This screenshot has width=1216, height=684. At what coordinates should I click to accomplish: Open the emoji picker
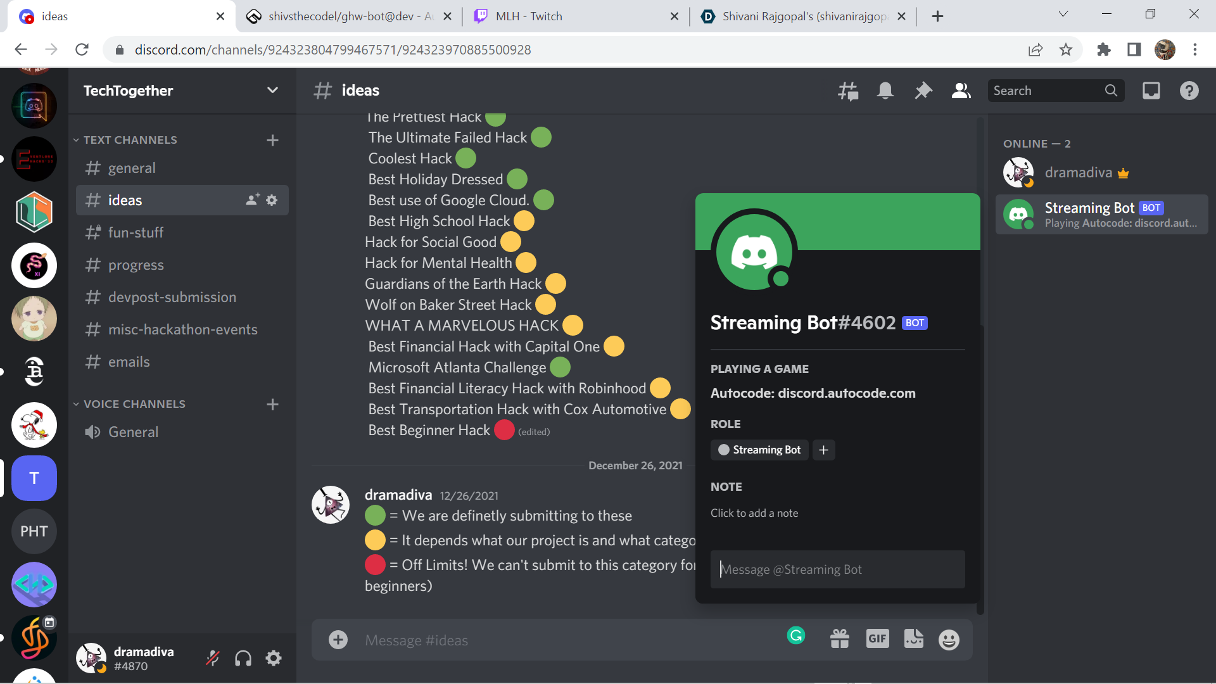point(949,640)
